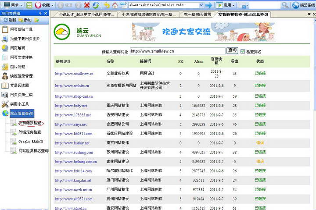Click the 查询 button
The height and width of the screenshot is (210, 316).
click(232, 51)
